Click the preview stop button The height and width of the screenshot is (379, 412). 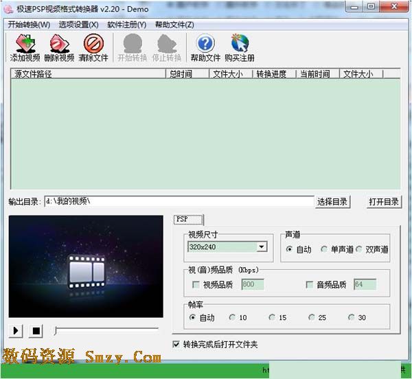(x=36, y=331)
